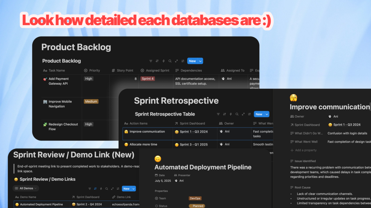The image size is (371, 208).
Task: Open Sprint 1 - Q3 2024 link in table
Action: (x=193, y=131)
